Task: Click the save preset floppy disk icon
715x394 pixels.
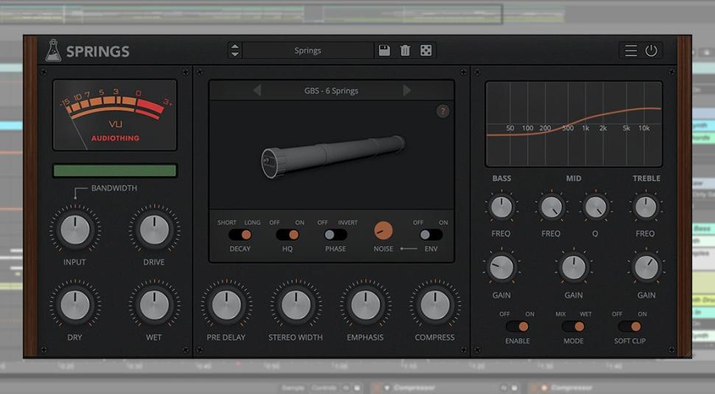Action: click(384, 51)
